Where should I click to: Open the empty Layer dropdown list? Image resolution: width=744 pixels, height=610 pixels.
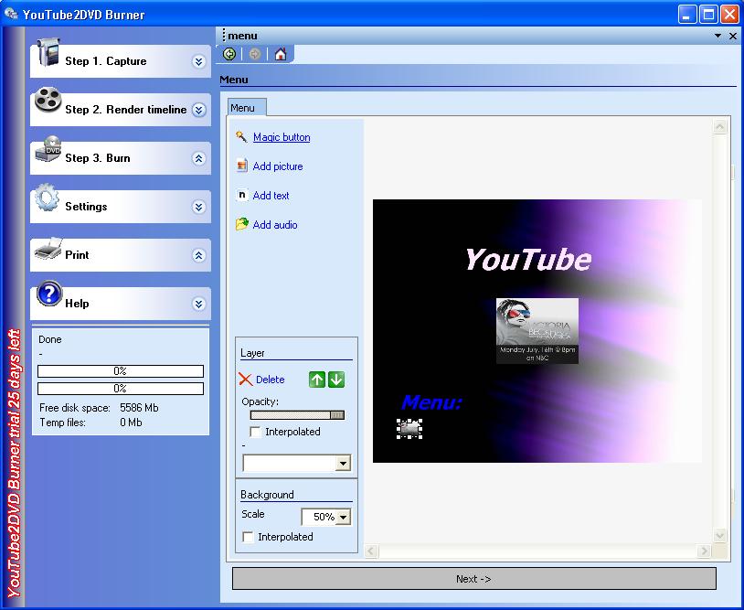pos(343,464)
